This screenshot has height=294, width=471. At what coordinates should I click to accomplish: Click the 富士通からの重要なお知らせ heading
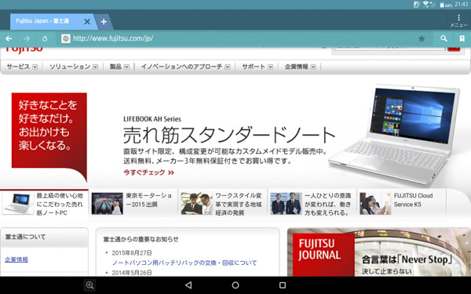(141, 239)
